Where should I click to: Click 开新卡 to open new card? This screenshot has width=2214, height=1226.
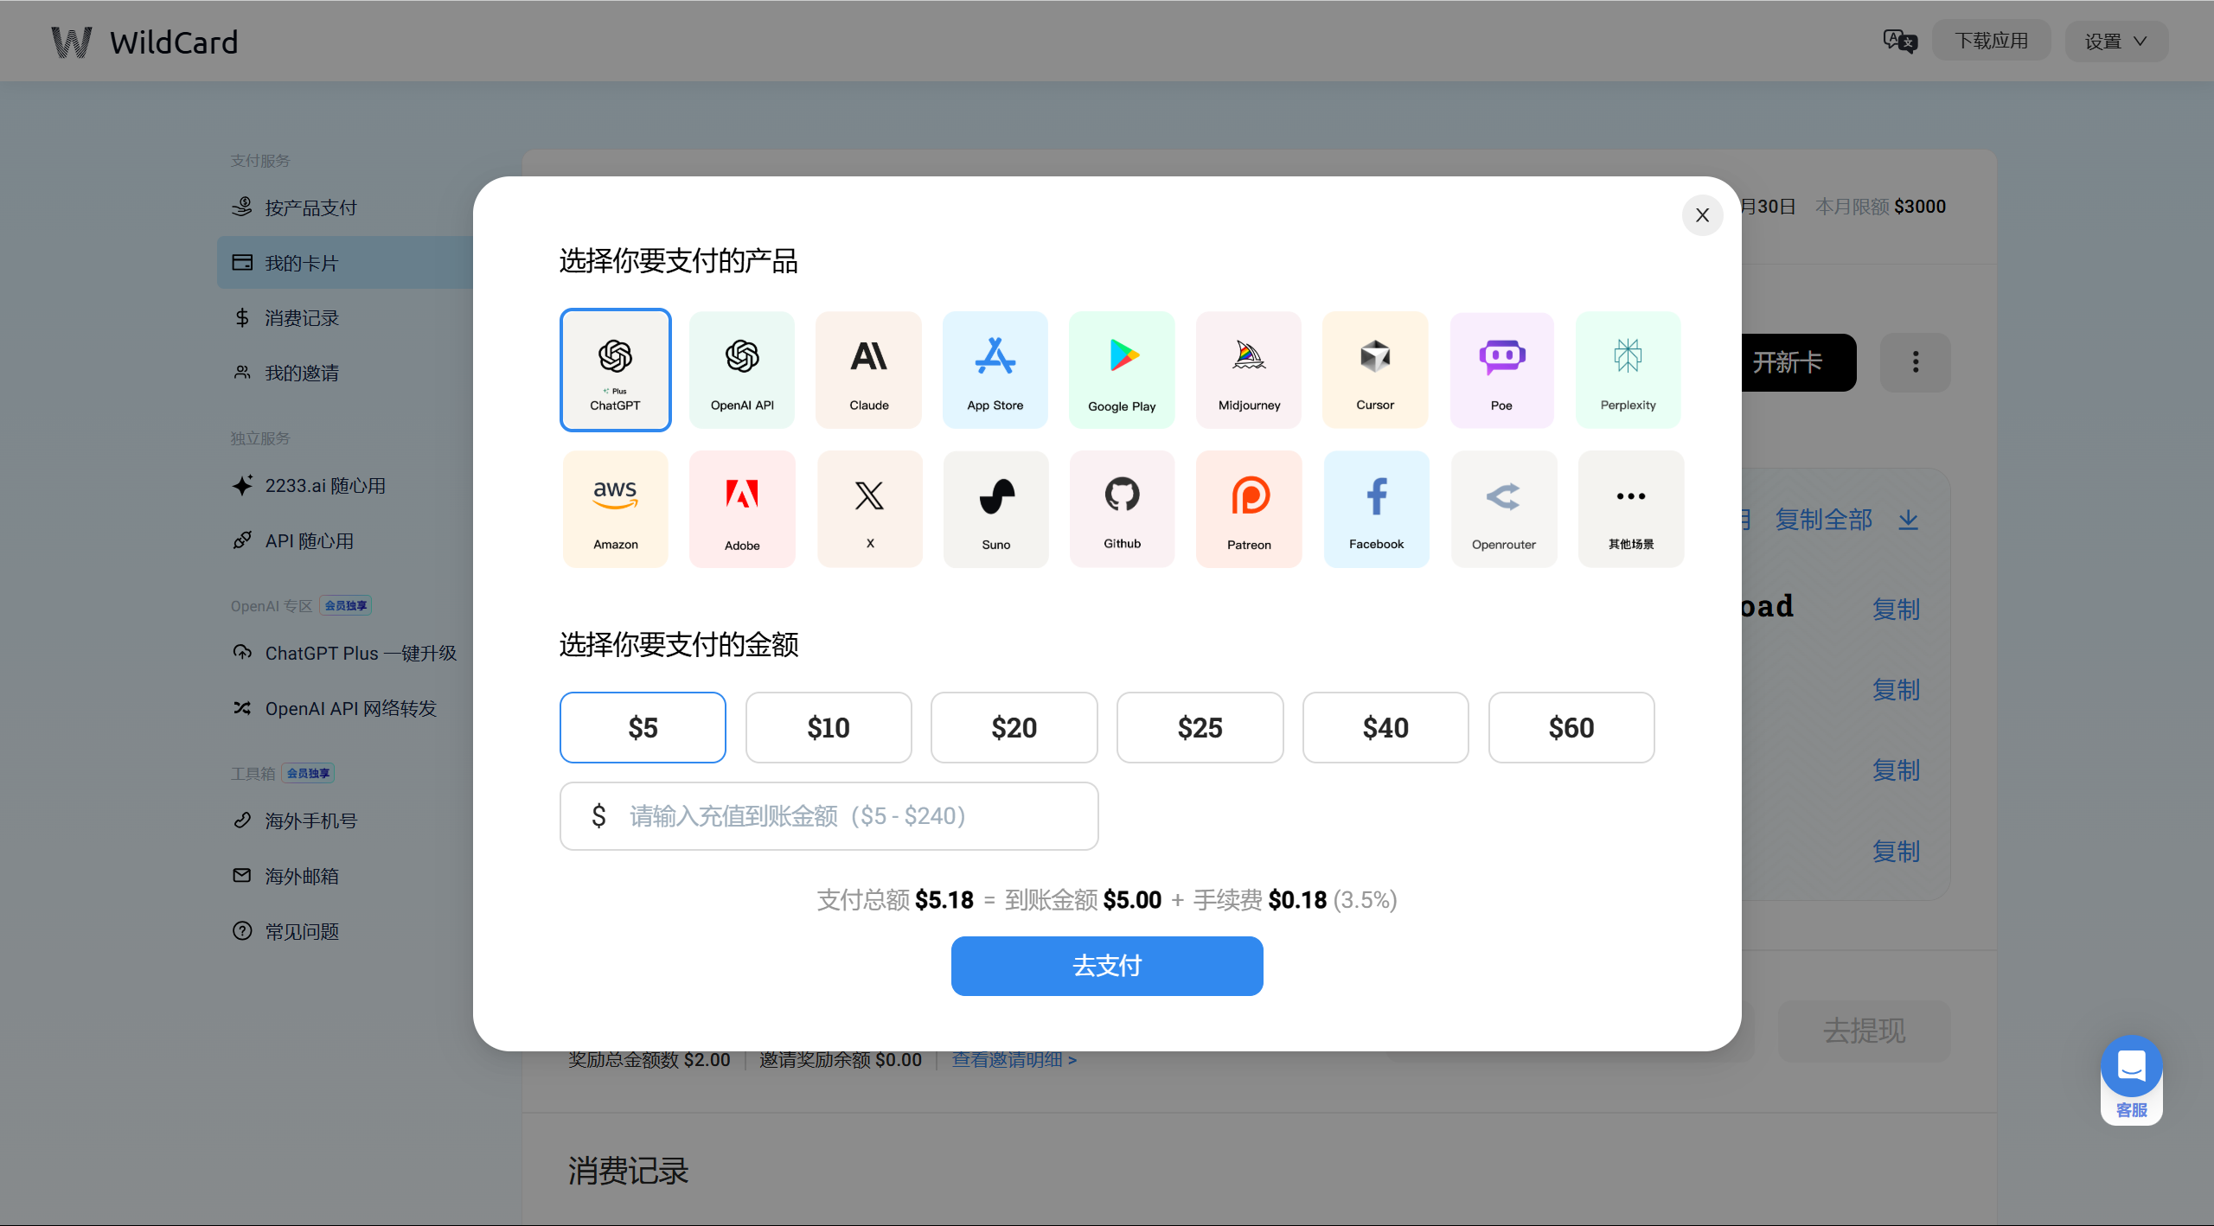[1789, 361]
